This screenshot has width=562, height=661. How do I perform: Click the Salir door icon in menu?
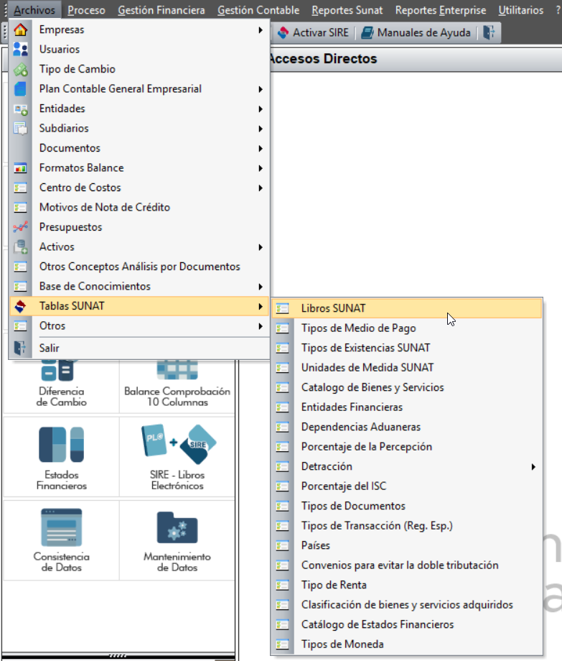20,348
